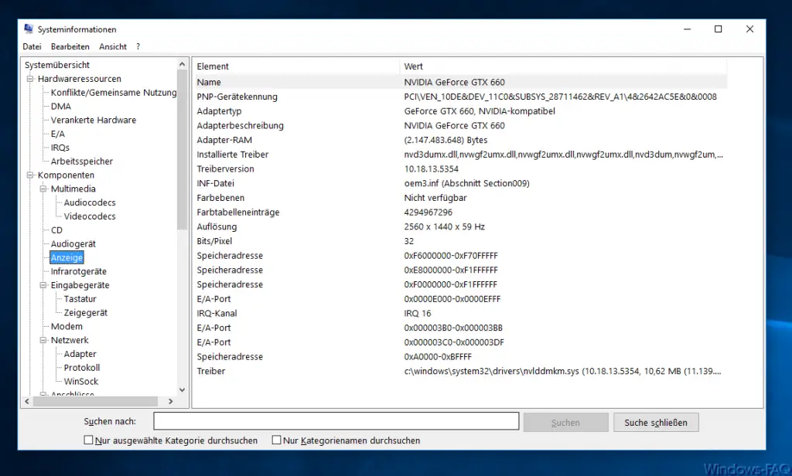
Task: Select IRQs under Hardwareressourcen
Action: tap(61, 147)
